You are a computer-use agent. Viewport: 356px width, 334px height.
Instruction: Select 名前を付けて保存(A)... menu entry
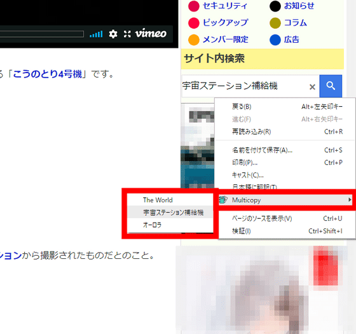[285, 150]
